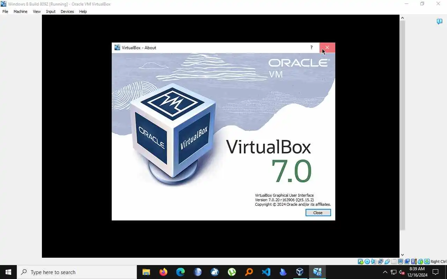Screen dimensions: 447x279
Task: Open the blue flame taskbar icon
Action: tap(283, 272)
